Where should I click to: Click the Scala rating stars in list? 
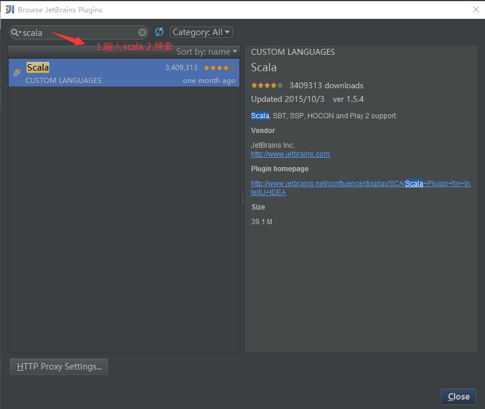pyautogui.click(x=219, y=68)
